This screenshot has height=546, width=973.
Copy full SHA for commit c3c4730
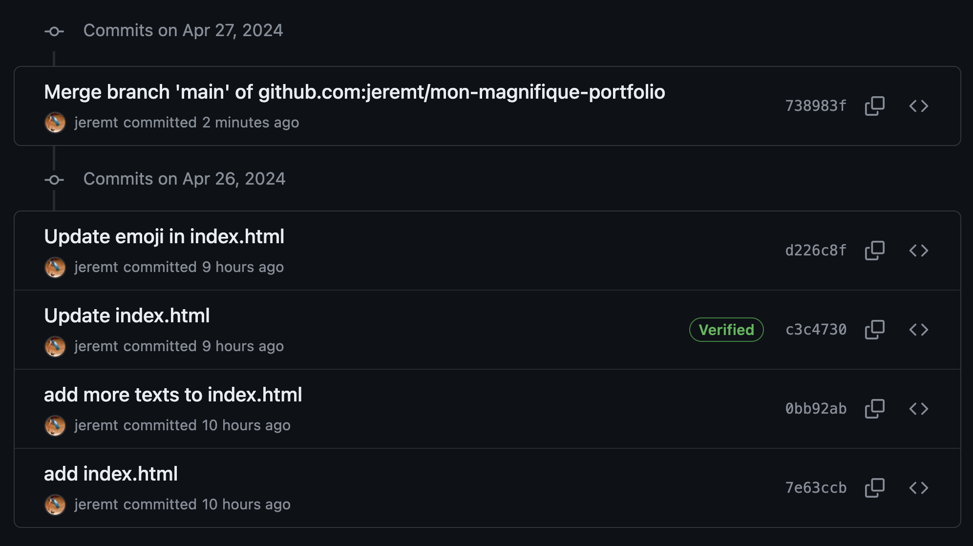click(874, 330)
